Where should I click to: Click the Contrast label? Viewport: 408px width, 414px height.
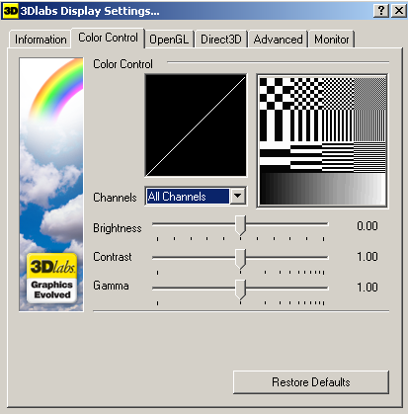pos(113,257)
